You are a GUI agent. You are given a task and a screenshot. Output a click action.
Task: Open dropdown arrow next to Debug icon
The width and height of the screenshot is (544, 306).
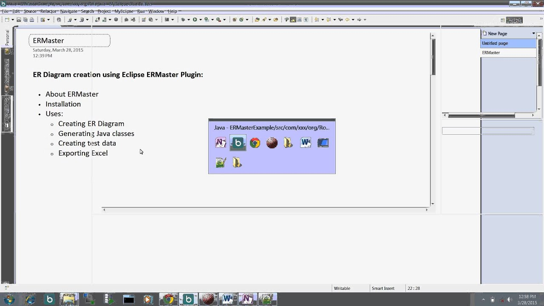189,20
